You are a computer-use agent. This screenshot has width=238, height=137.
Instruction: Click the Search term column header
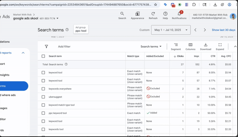click(55, 56)
